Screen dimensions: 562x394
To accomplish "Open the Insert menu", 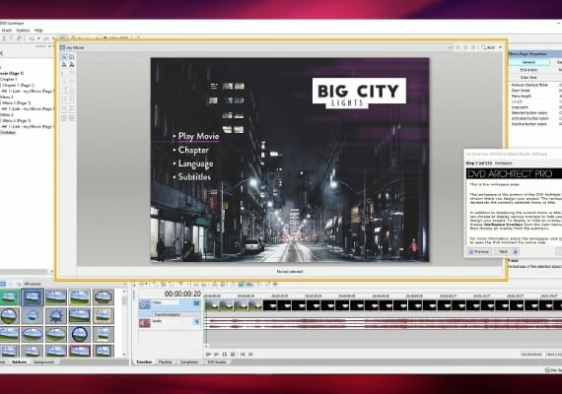I will coord(7,31).
